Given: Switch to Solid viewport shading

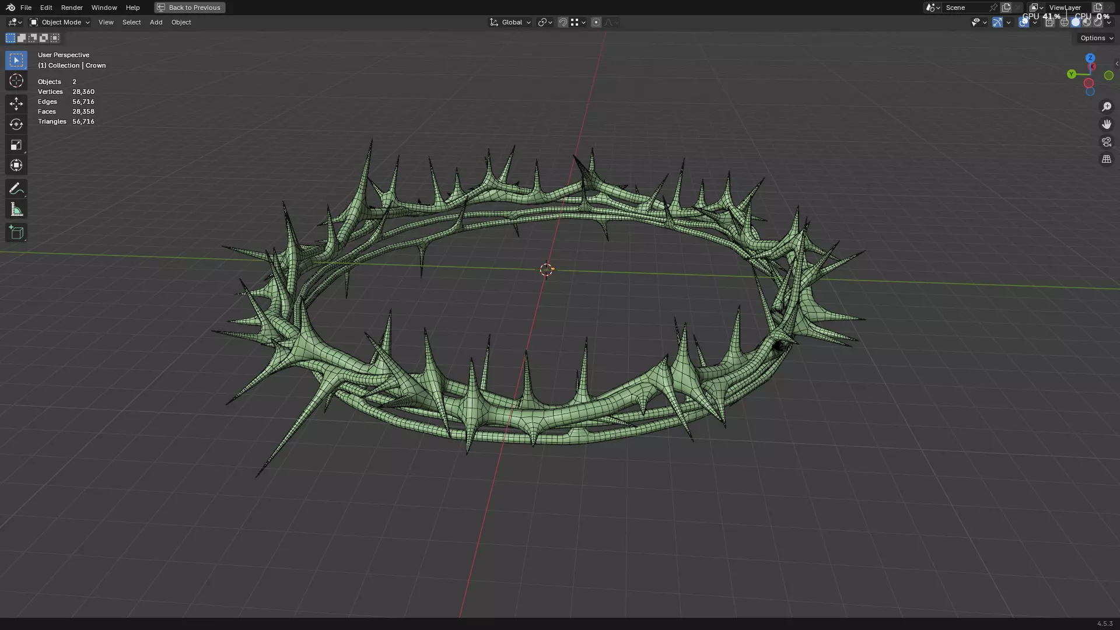Looking at the screenshot, I should (x=1076, y=22).
